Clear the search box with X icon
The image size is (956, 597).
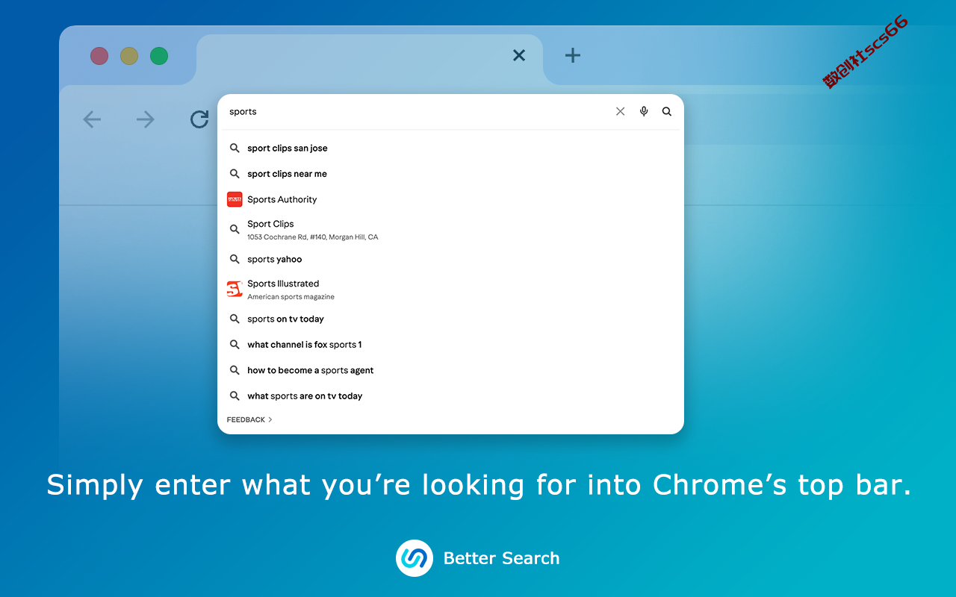click(620, 112)
